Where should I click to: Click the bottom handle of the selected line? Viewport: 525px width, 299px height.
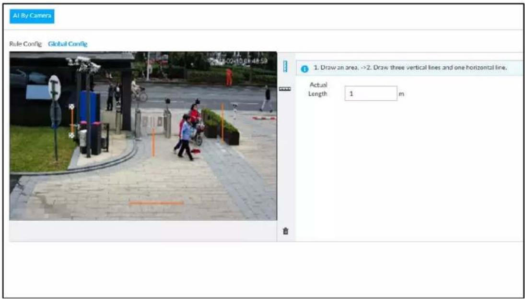71,135
